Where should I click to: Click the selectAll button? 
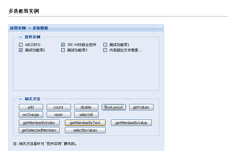(x=86, y=114)
